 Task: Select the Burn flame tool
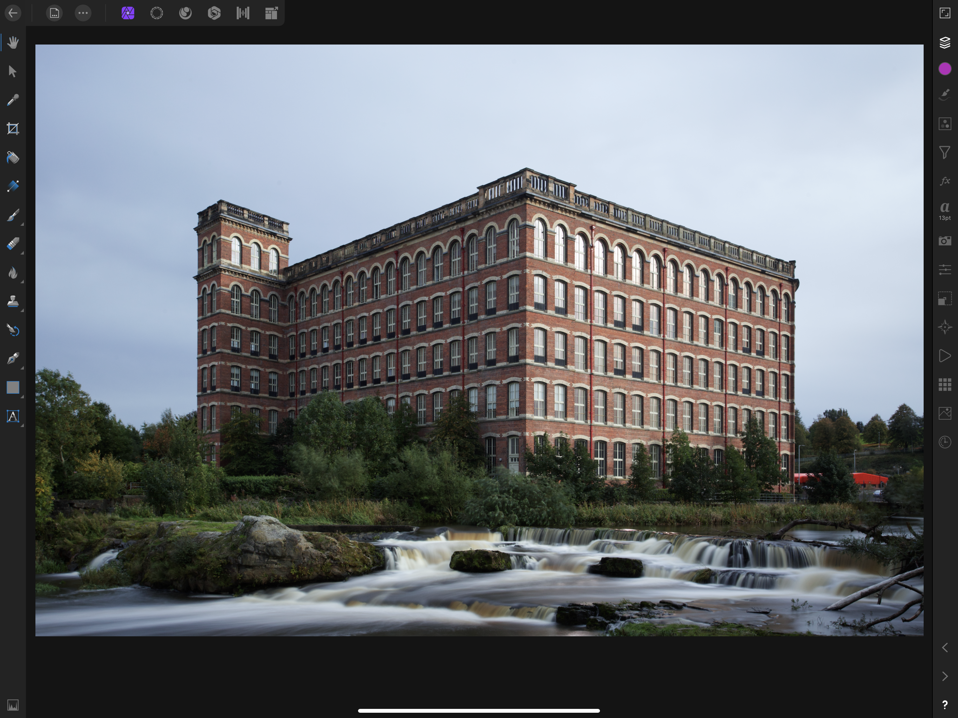pos(13,272)
